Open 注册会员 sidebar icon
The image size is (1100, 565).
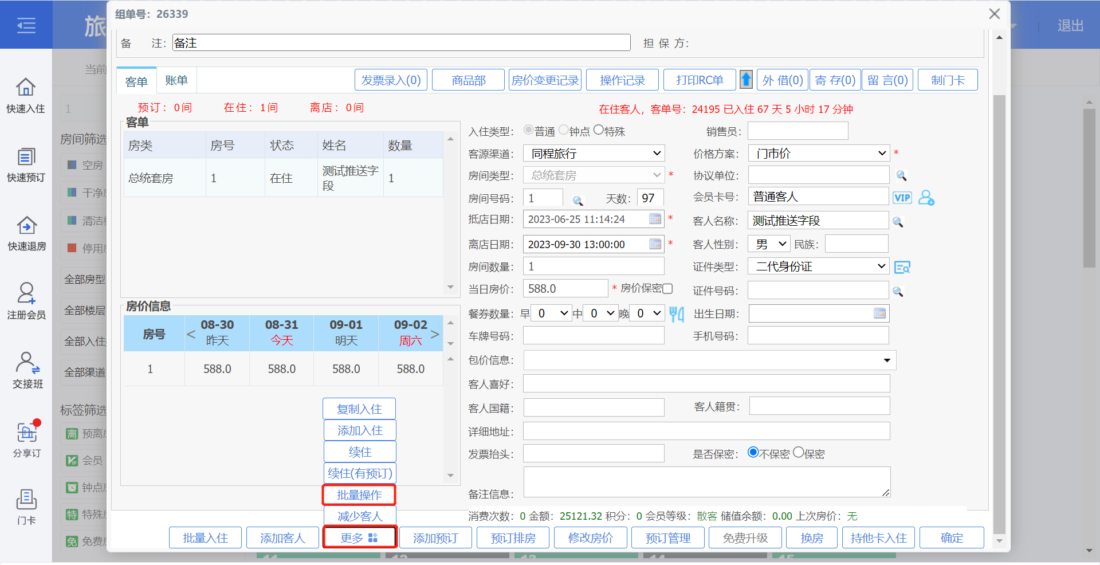(26, 293)
